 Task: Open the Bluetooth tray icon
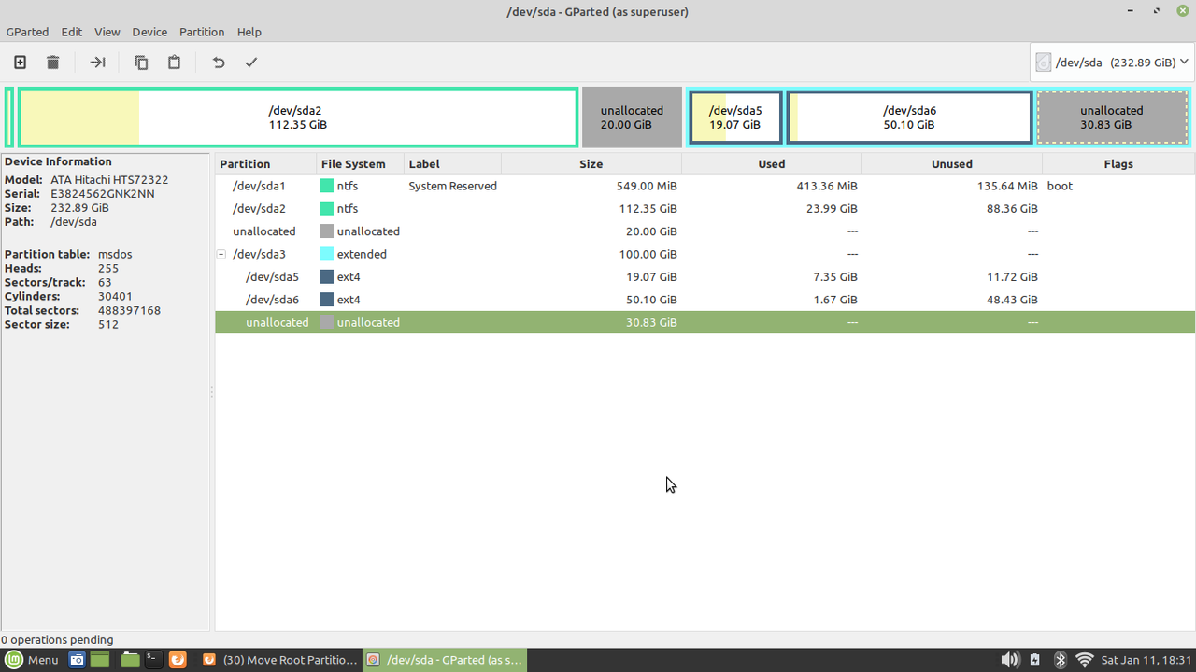(x=1060, y=659)
